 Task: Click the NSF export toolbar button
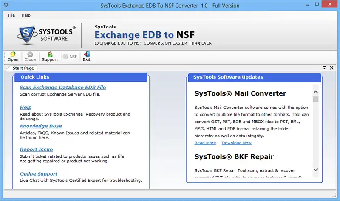(70, 57)
